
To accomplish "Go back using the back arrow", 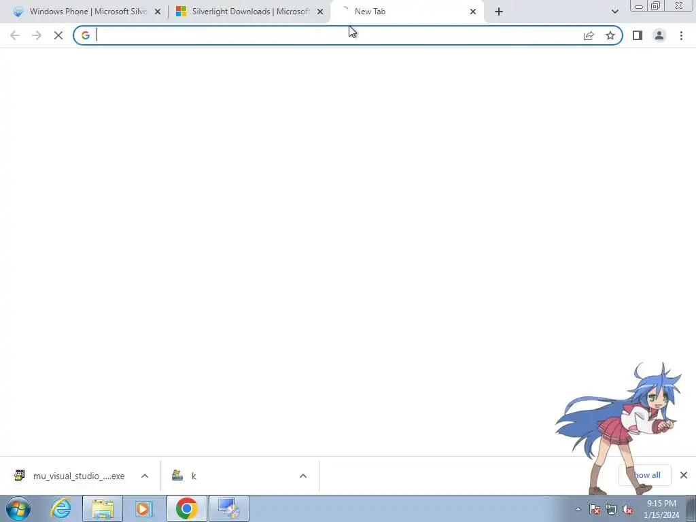I will pyautogui.click(x=15, y=35).
